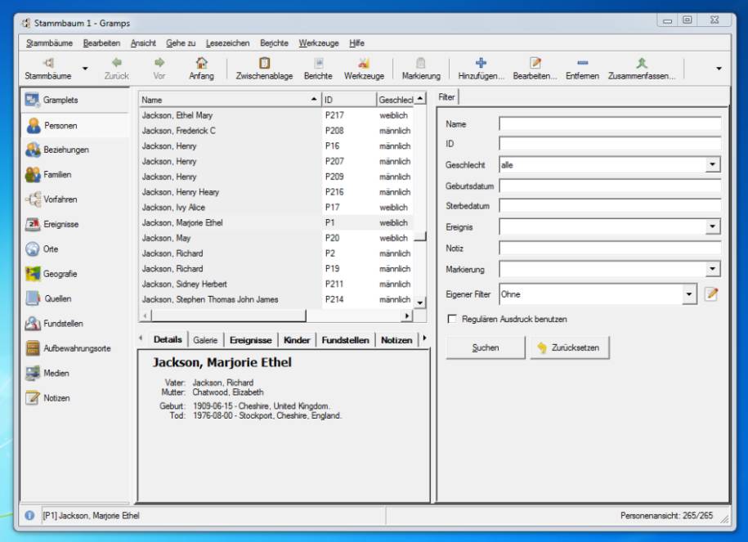Open the Ereignisse sidebar view
Image resolution: width=748 pixels, height=542 pixels.
pyautogui.click(x=60, y=224)
